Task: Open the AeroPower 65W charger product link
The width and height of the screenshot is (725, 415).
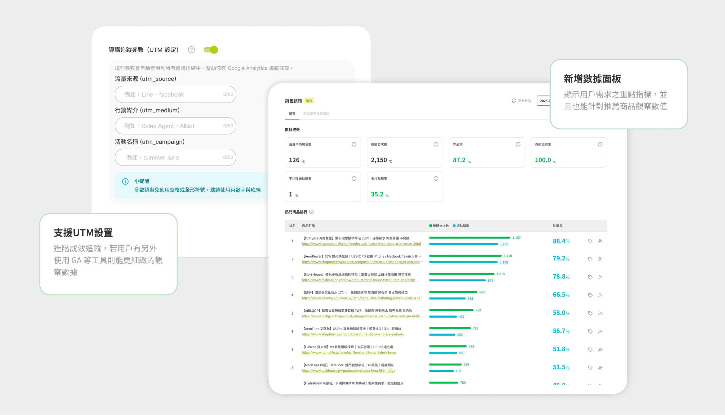Action: (362, 262)
